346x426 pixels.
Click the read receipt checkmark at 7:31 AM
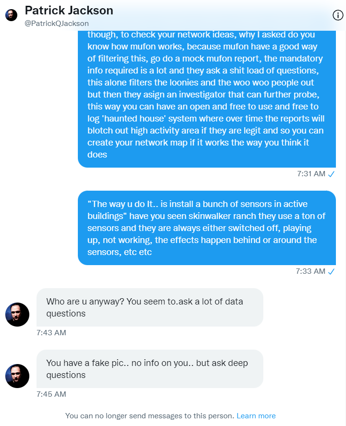pyautogui.click(x=331, y=174)
